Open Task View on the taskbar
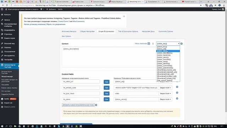The height and width of the screenshot is (128, 227). (x=11, y=126)
